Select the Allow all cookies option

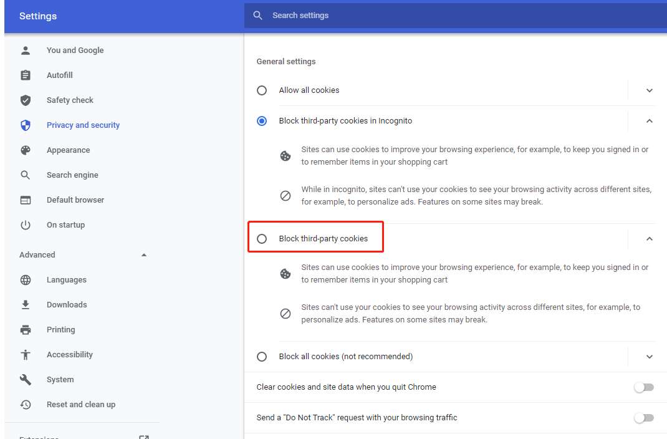click(x=262, y=90)
